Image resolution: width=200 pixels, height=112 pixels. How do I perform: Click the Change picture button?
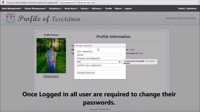(x=51, y=77)
